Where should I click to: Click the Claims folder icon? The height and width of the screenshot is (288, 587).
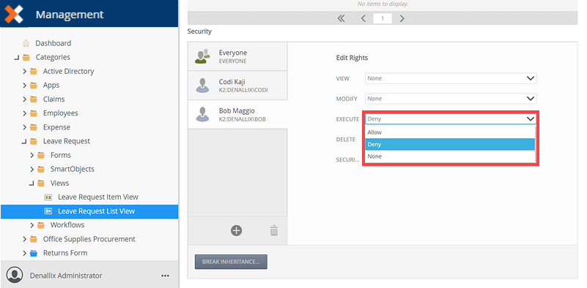tap(33, 99)
